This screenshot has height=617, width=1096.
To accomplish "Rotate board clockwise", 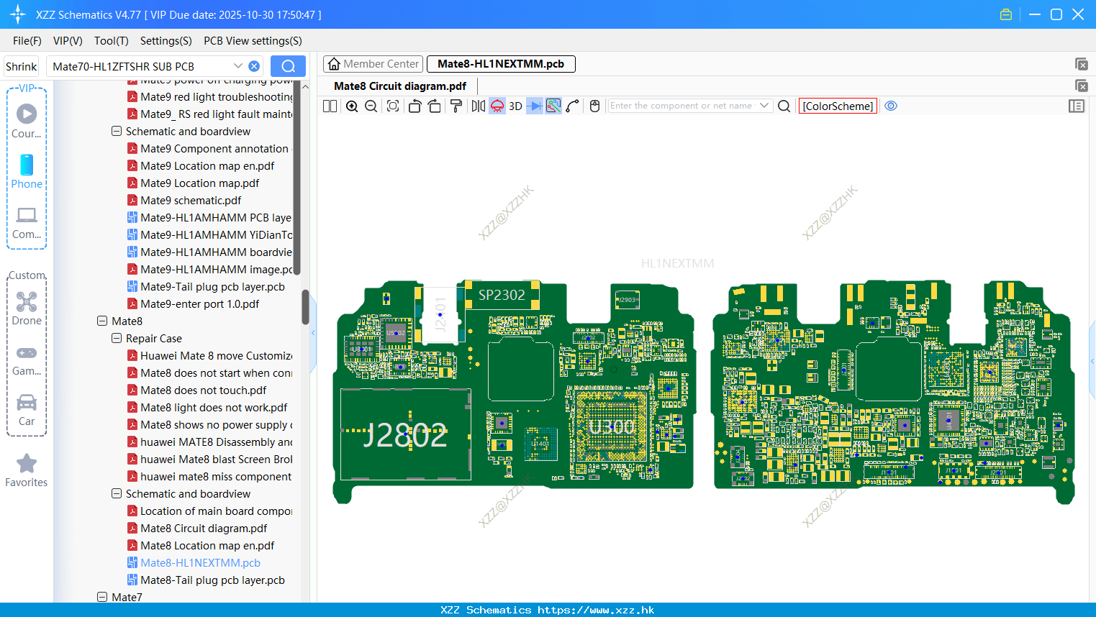I will click(x=435, y=106).
